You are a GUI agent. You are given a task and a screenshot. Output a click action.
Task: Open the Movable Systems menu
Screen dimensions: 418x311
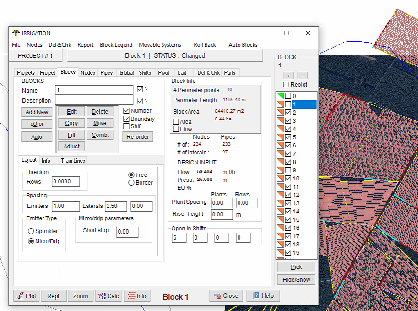coord(160,45)
